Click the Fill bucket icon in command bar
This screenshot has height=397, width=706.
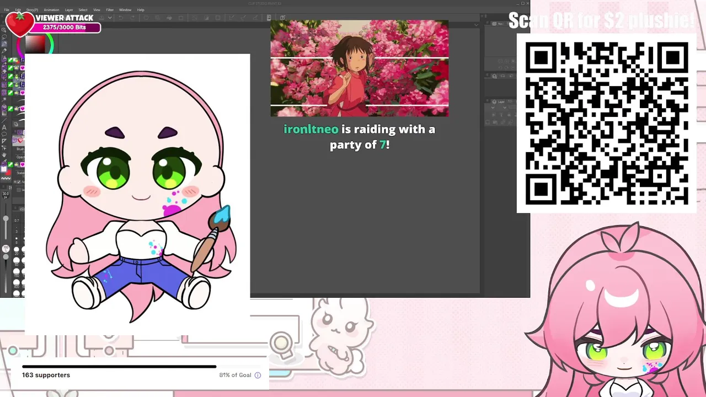click(169, 18)
